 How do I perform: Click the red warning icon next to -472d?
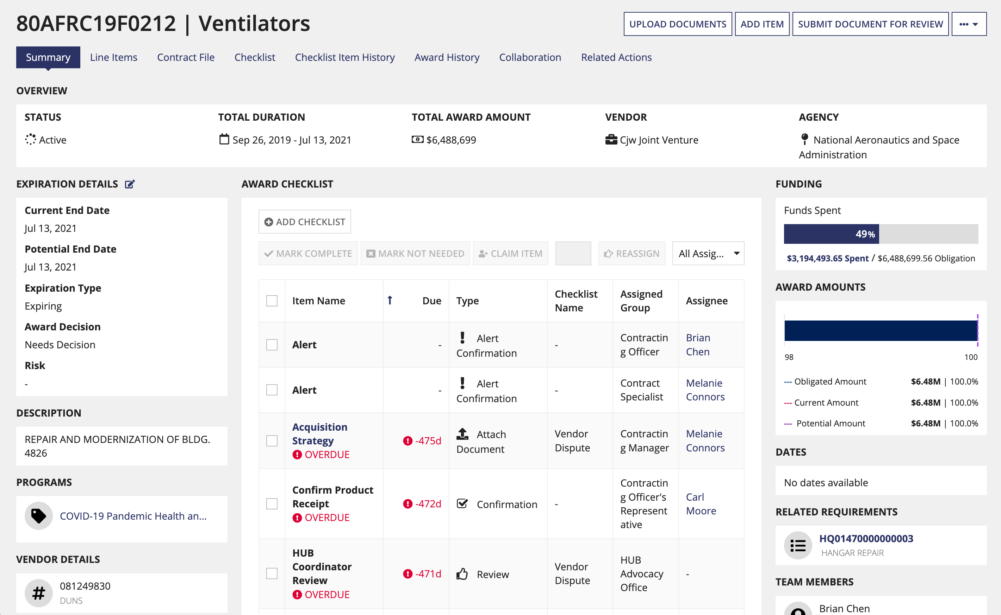[408, 504]
